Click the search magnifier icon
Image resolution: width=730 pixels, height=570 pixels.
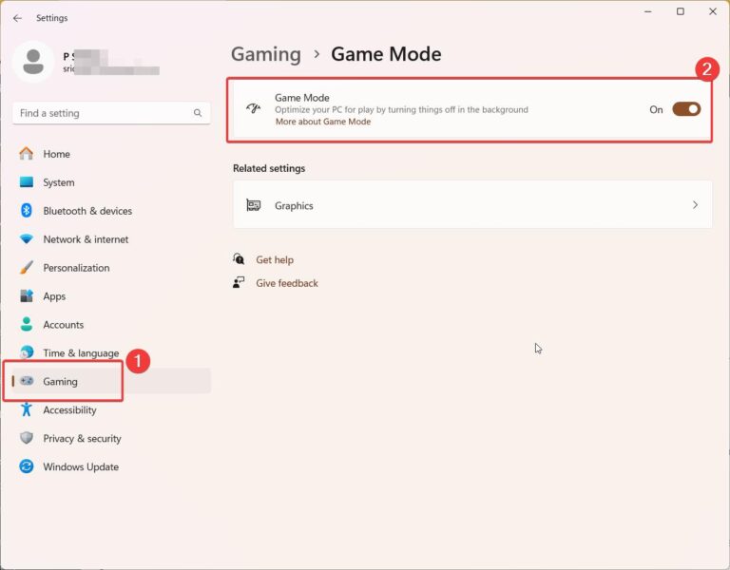point(198,113)
